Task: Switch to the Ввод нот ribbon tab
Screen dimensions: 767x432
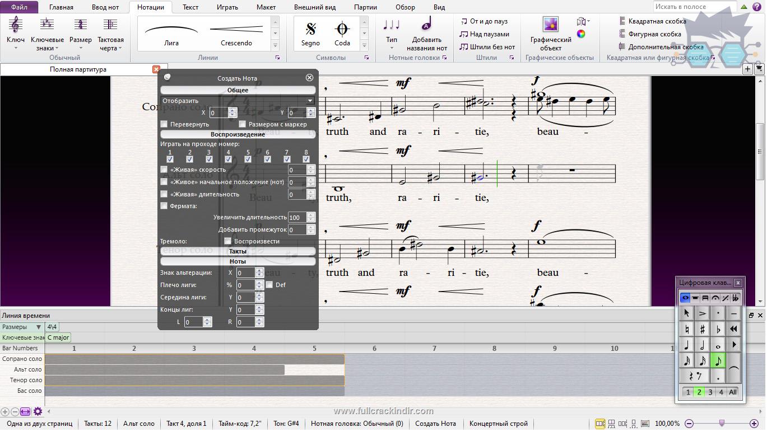Action: (x=105, y=7)
